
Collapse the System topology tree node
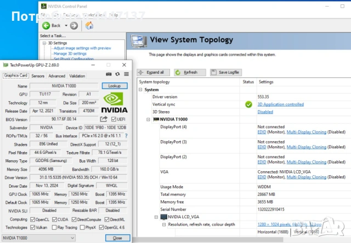[x=141, y=89]
